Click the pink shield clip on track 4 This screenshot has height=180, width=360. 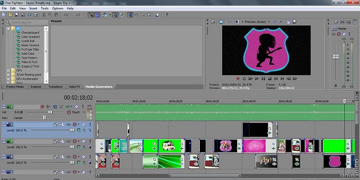[337, 162]
